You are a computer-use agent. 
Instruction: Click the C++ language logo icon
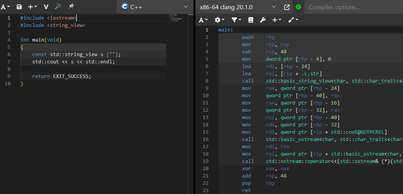tap(125, 7)
